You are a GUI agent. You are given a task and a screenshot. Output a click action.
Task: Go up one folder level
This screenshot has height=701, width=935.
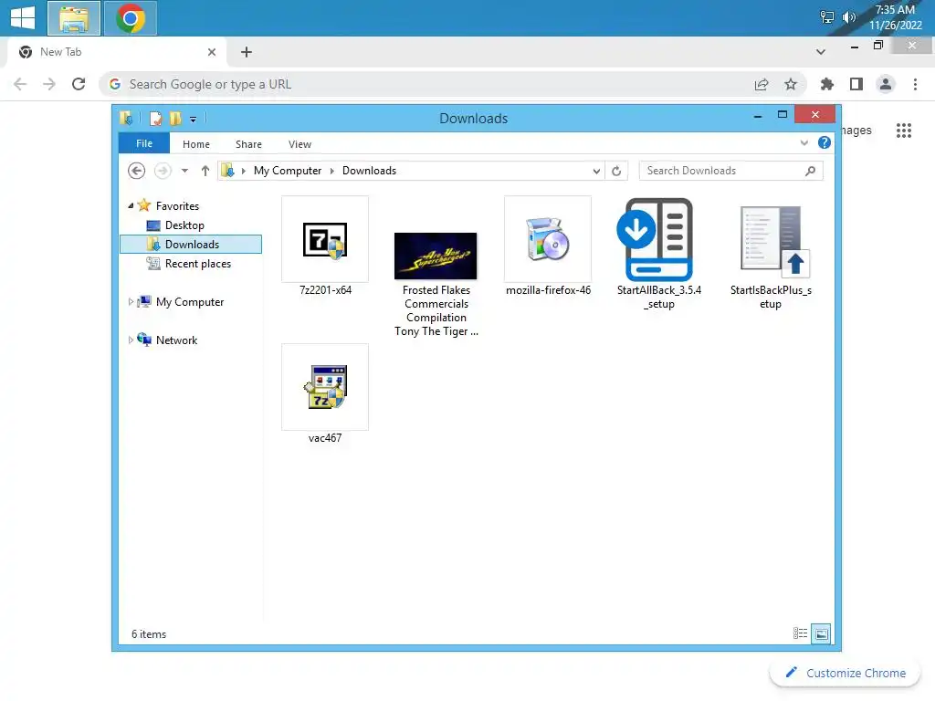tap(205, 171)
